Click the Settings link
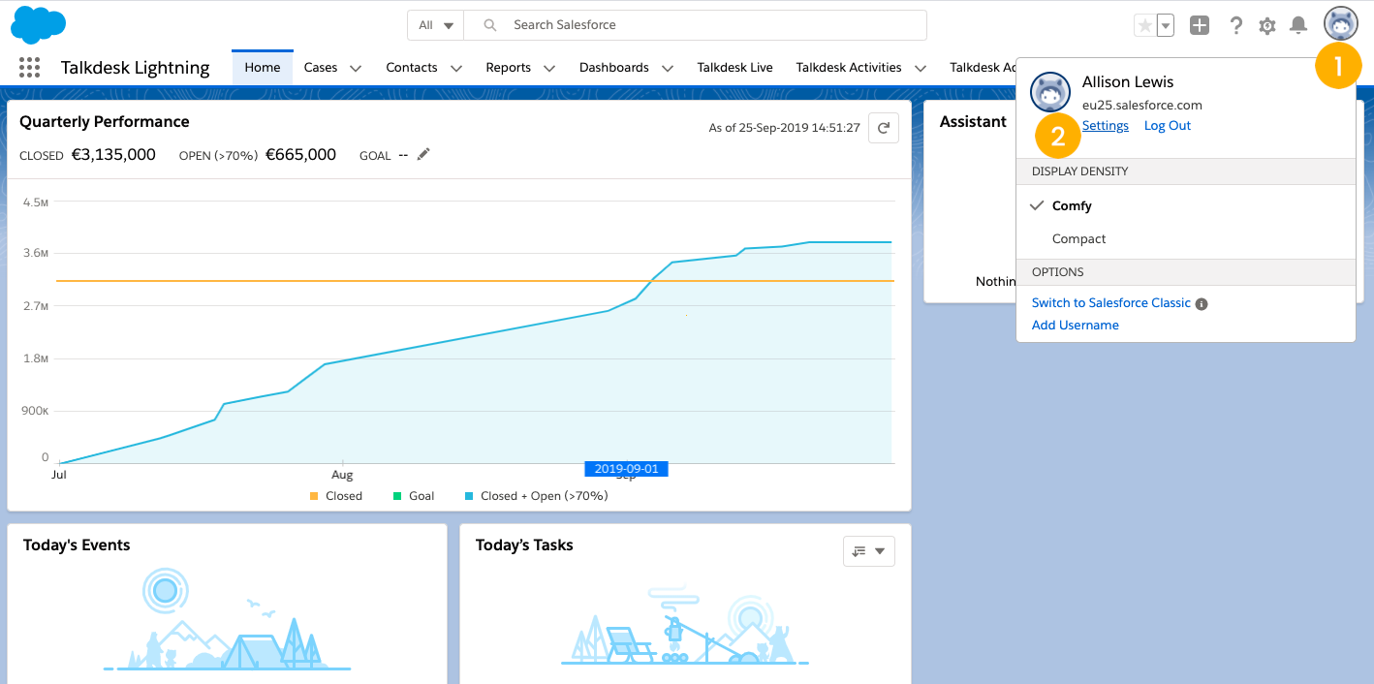 click(1106, 126)
